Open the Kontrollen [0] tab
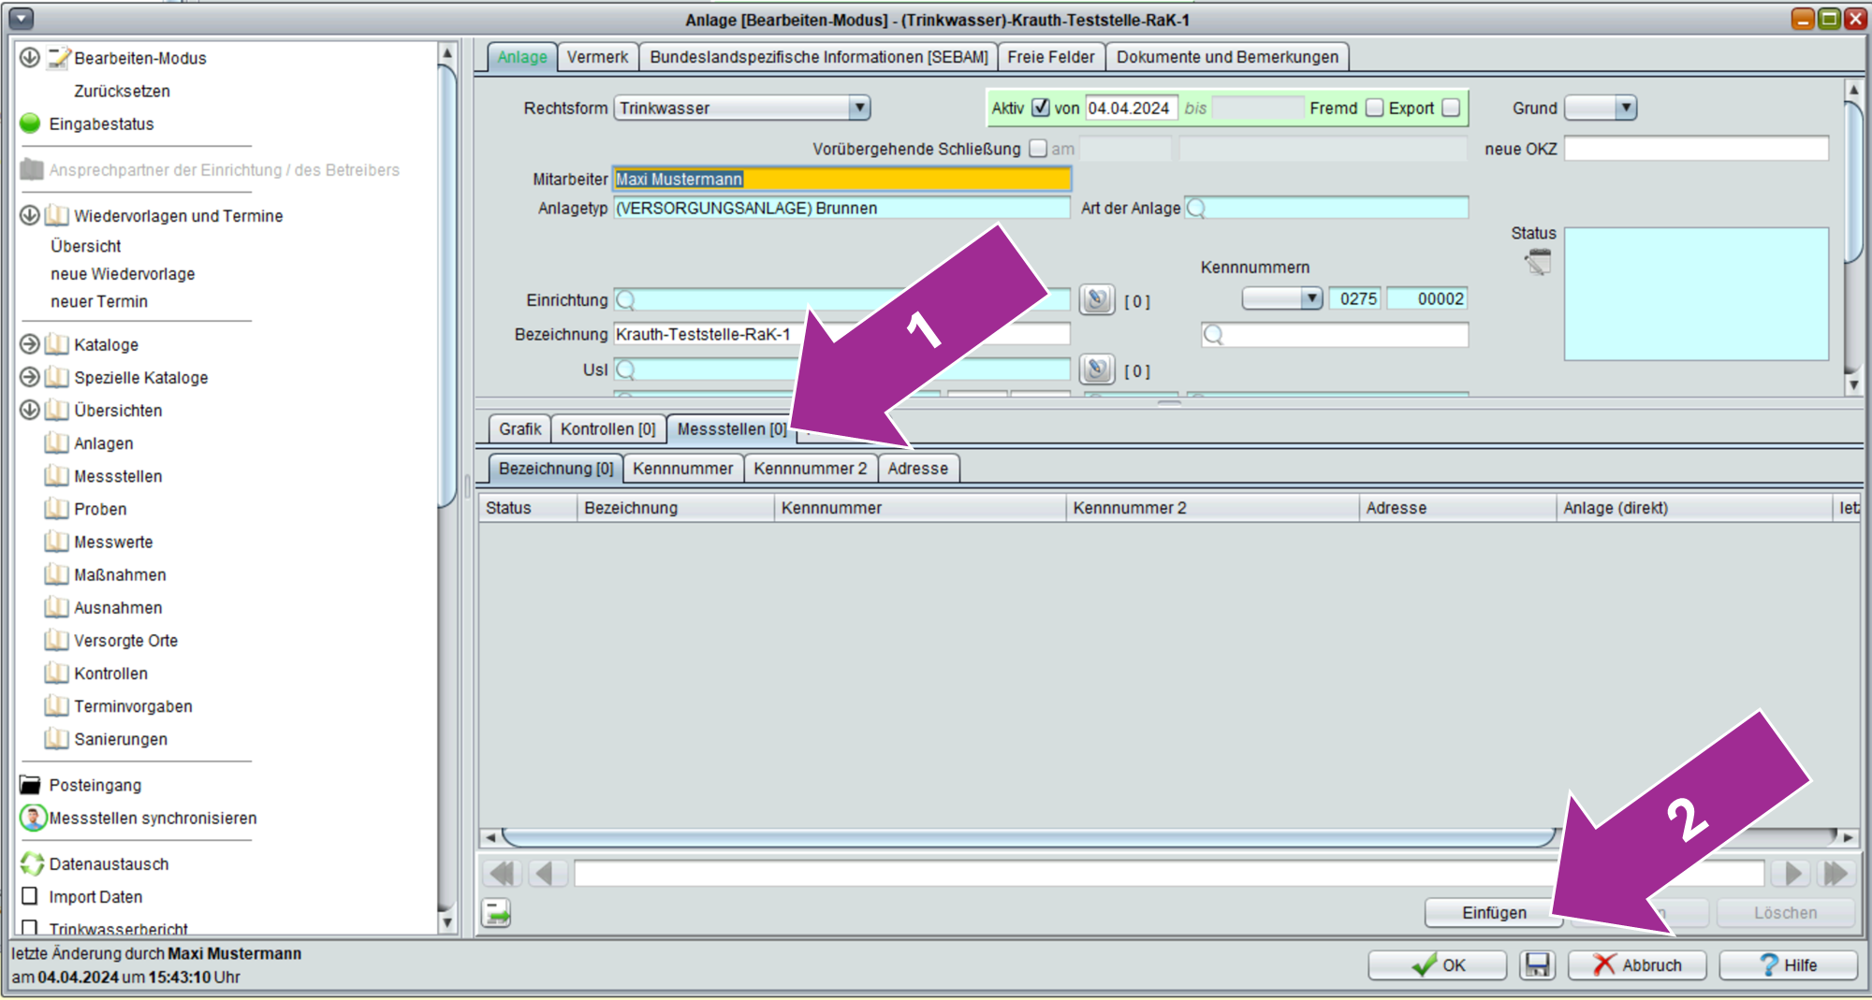This screenshot has width=1872, height=1000. [607, 428]
